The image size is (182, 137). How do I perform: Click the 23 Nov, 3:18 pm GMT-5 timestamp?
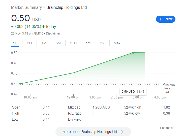[27, 33]
